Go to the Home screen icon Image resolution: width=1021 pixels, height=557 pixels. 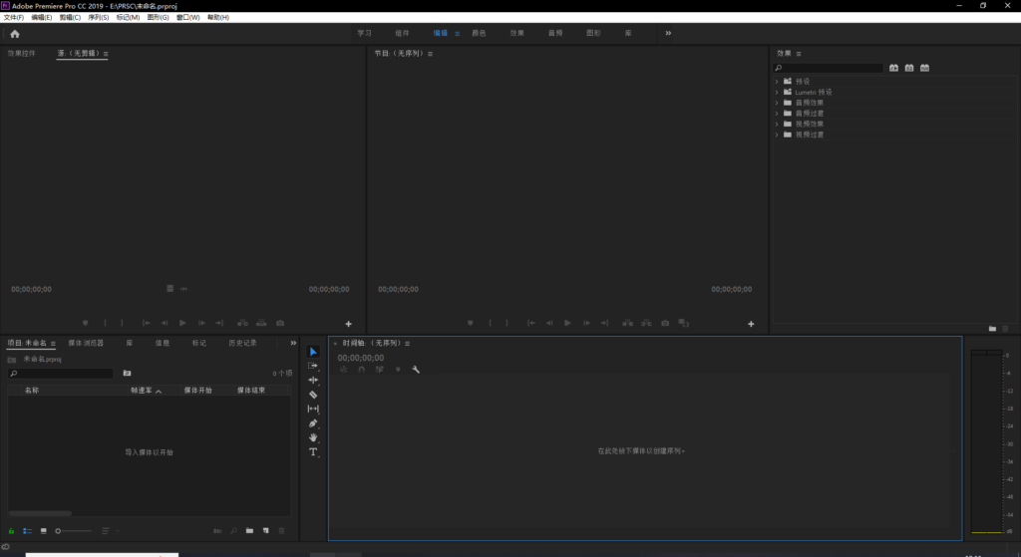(15, 34)
